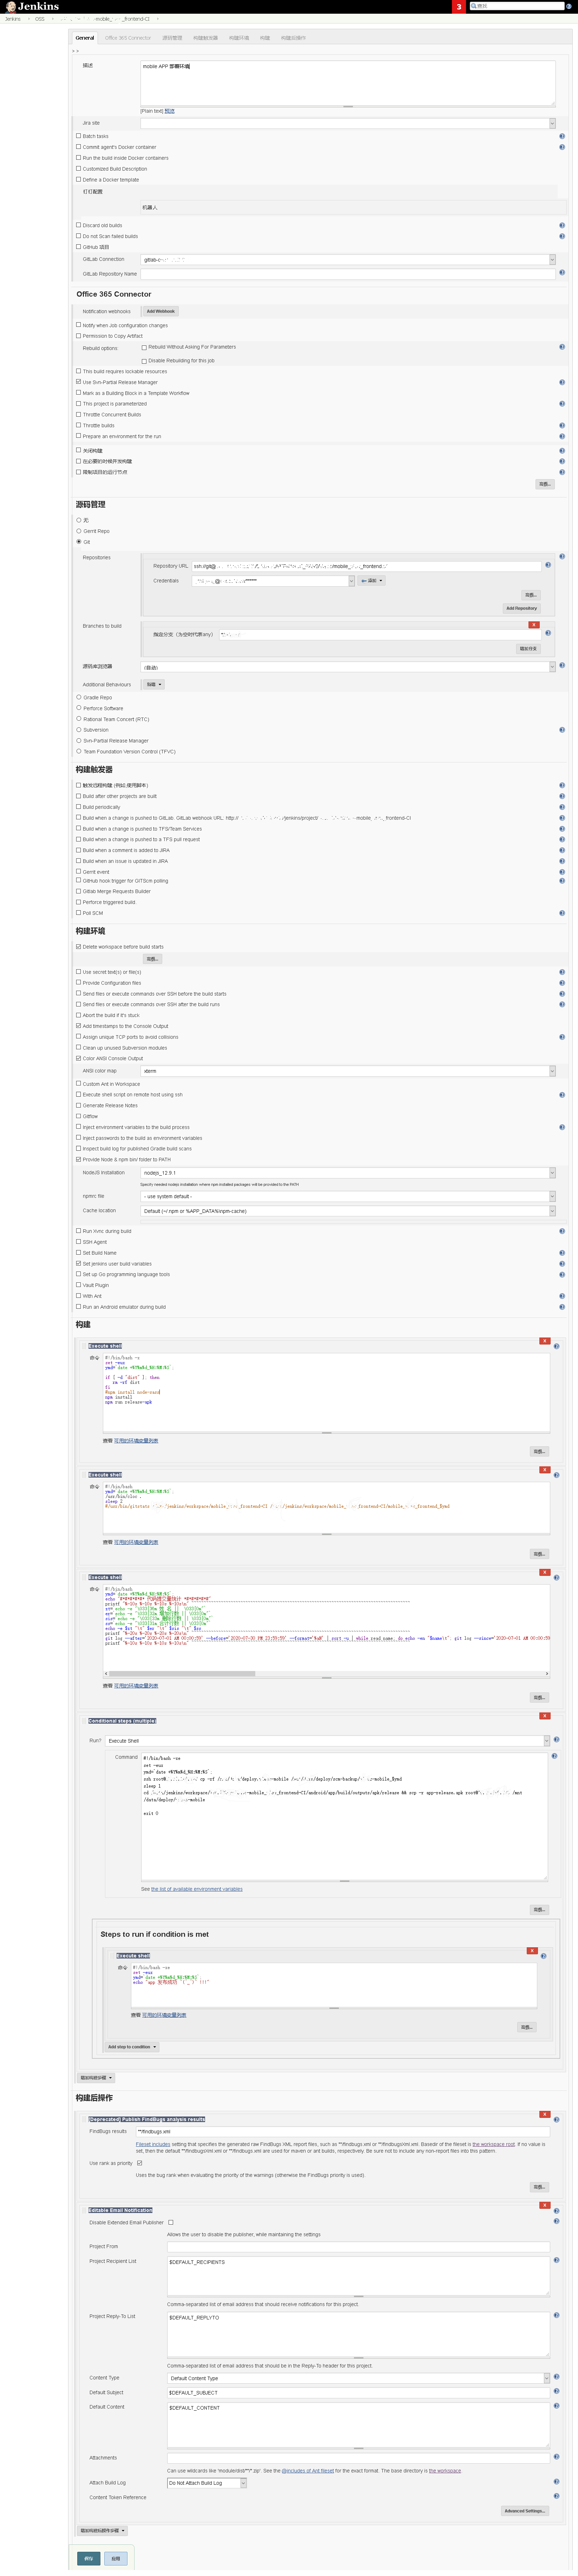Image resolution: width=578 pixels, height=2576 pixels.
Task: Show help for Build periodically
Action: (562, 807)
